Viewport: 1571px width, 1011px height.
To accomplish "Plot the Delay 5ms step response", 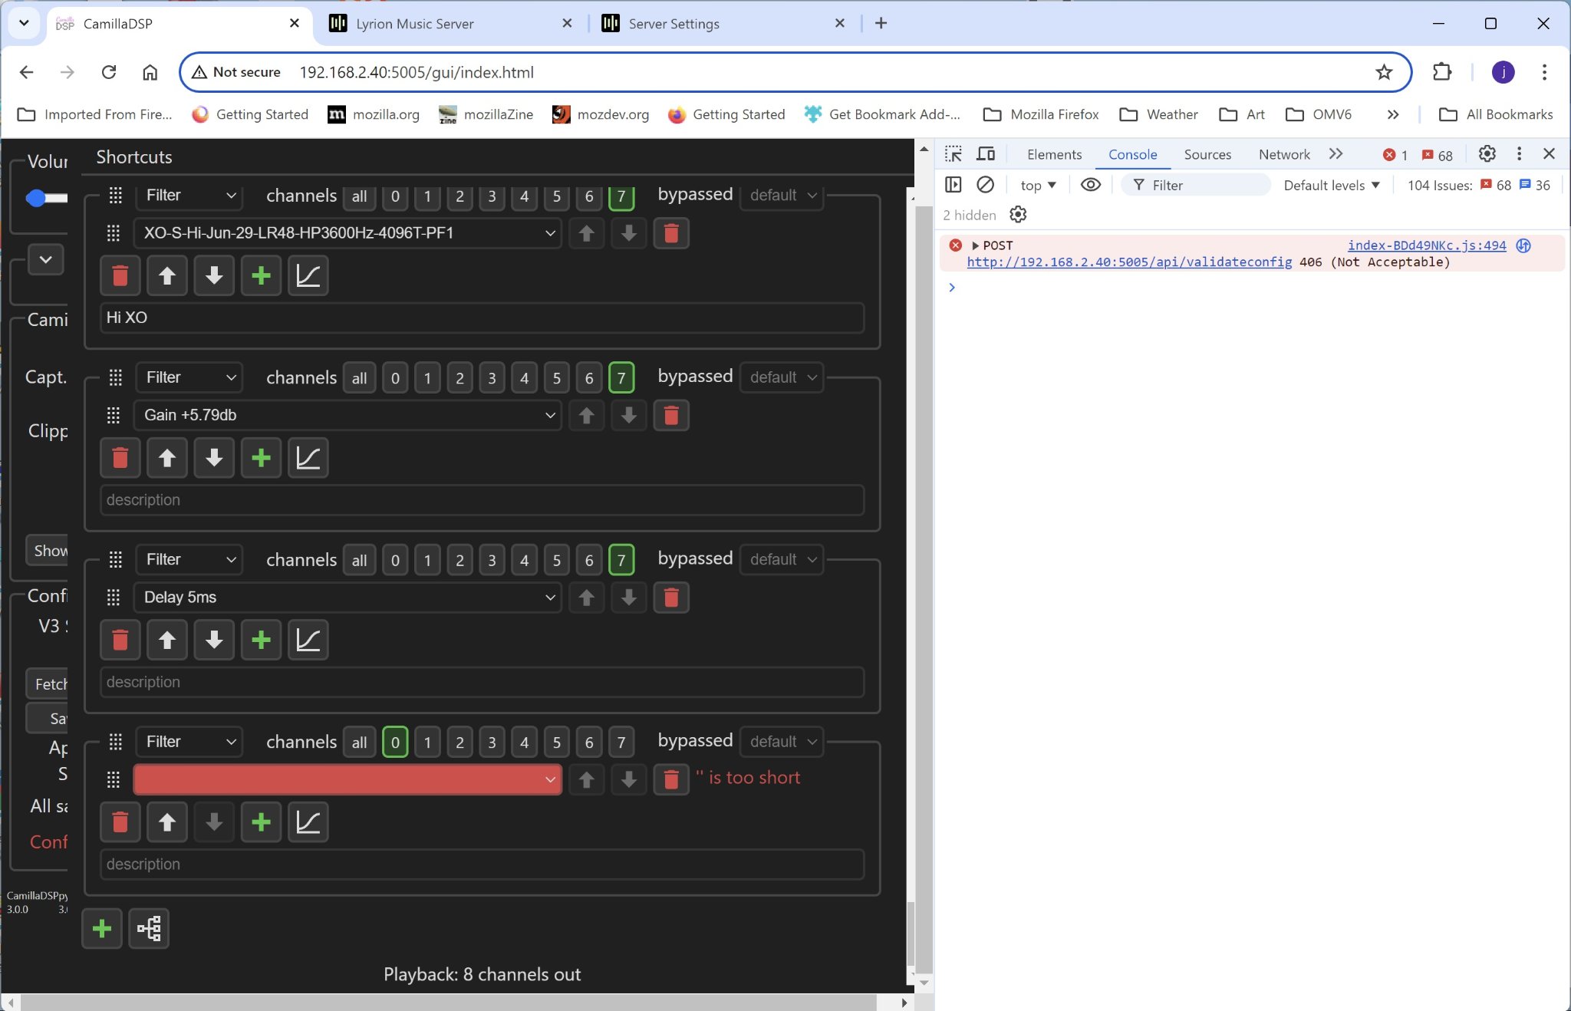I will 308,640.
